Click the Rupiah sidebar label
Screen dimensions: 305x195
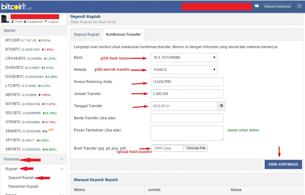12,169
